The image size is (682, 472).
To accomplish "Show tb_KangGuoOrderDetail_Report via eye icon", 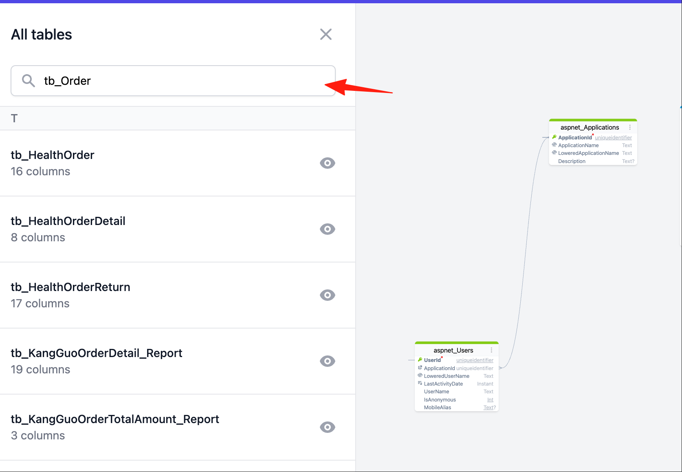I will click(x=328, y=361).
